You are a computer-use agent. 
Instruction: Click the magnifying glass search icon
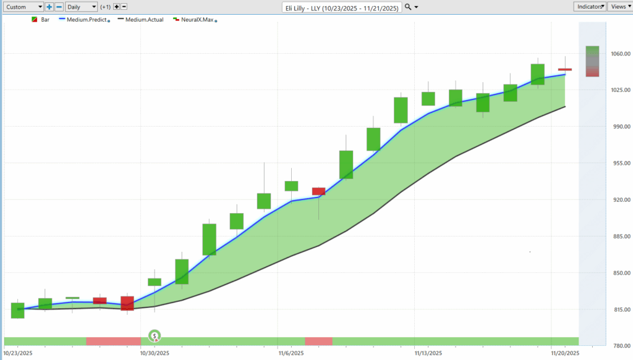[x=408, y=7]
